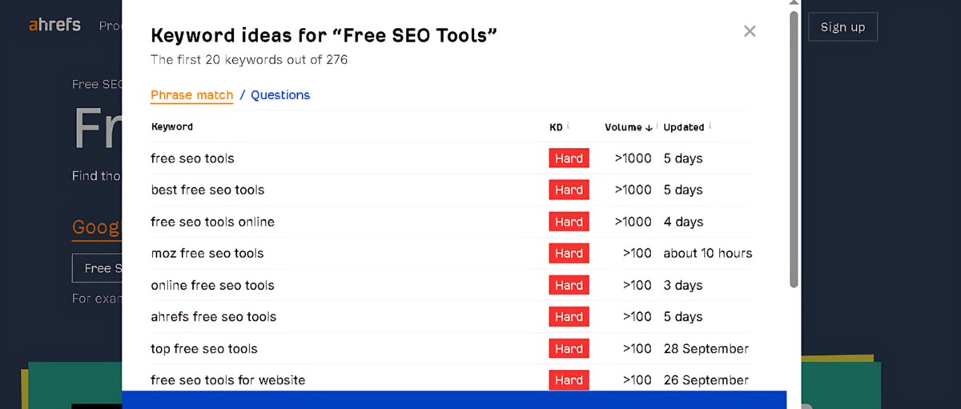Click the 'online free seo tools' keyword
The image size is (961, 409).
[212, 286]
